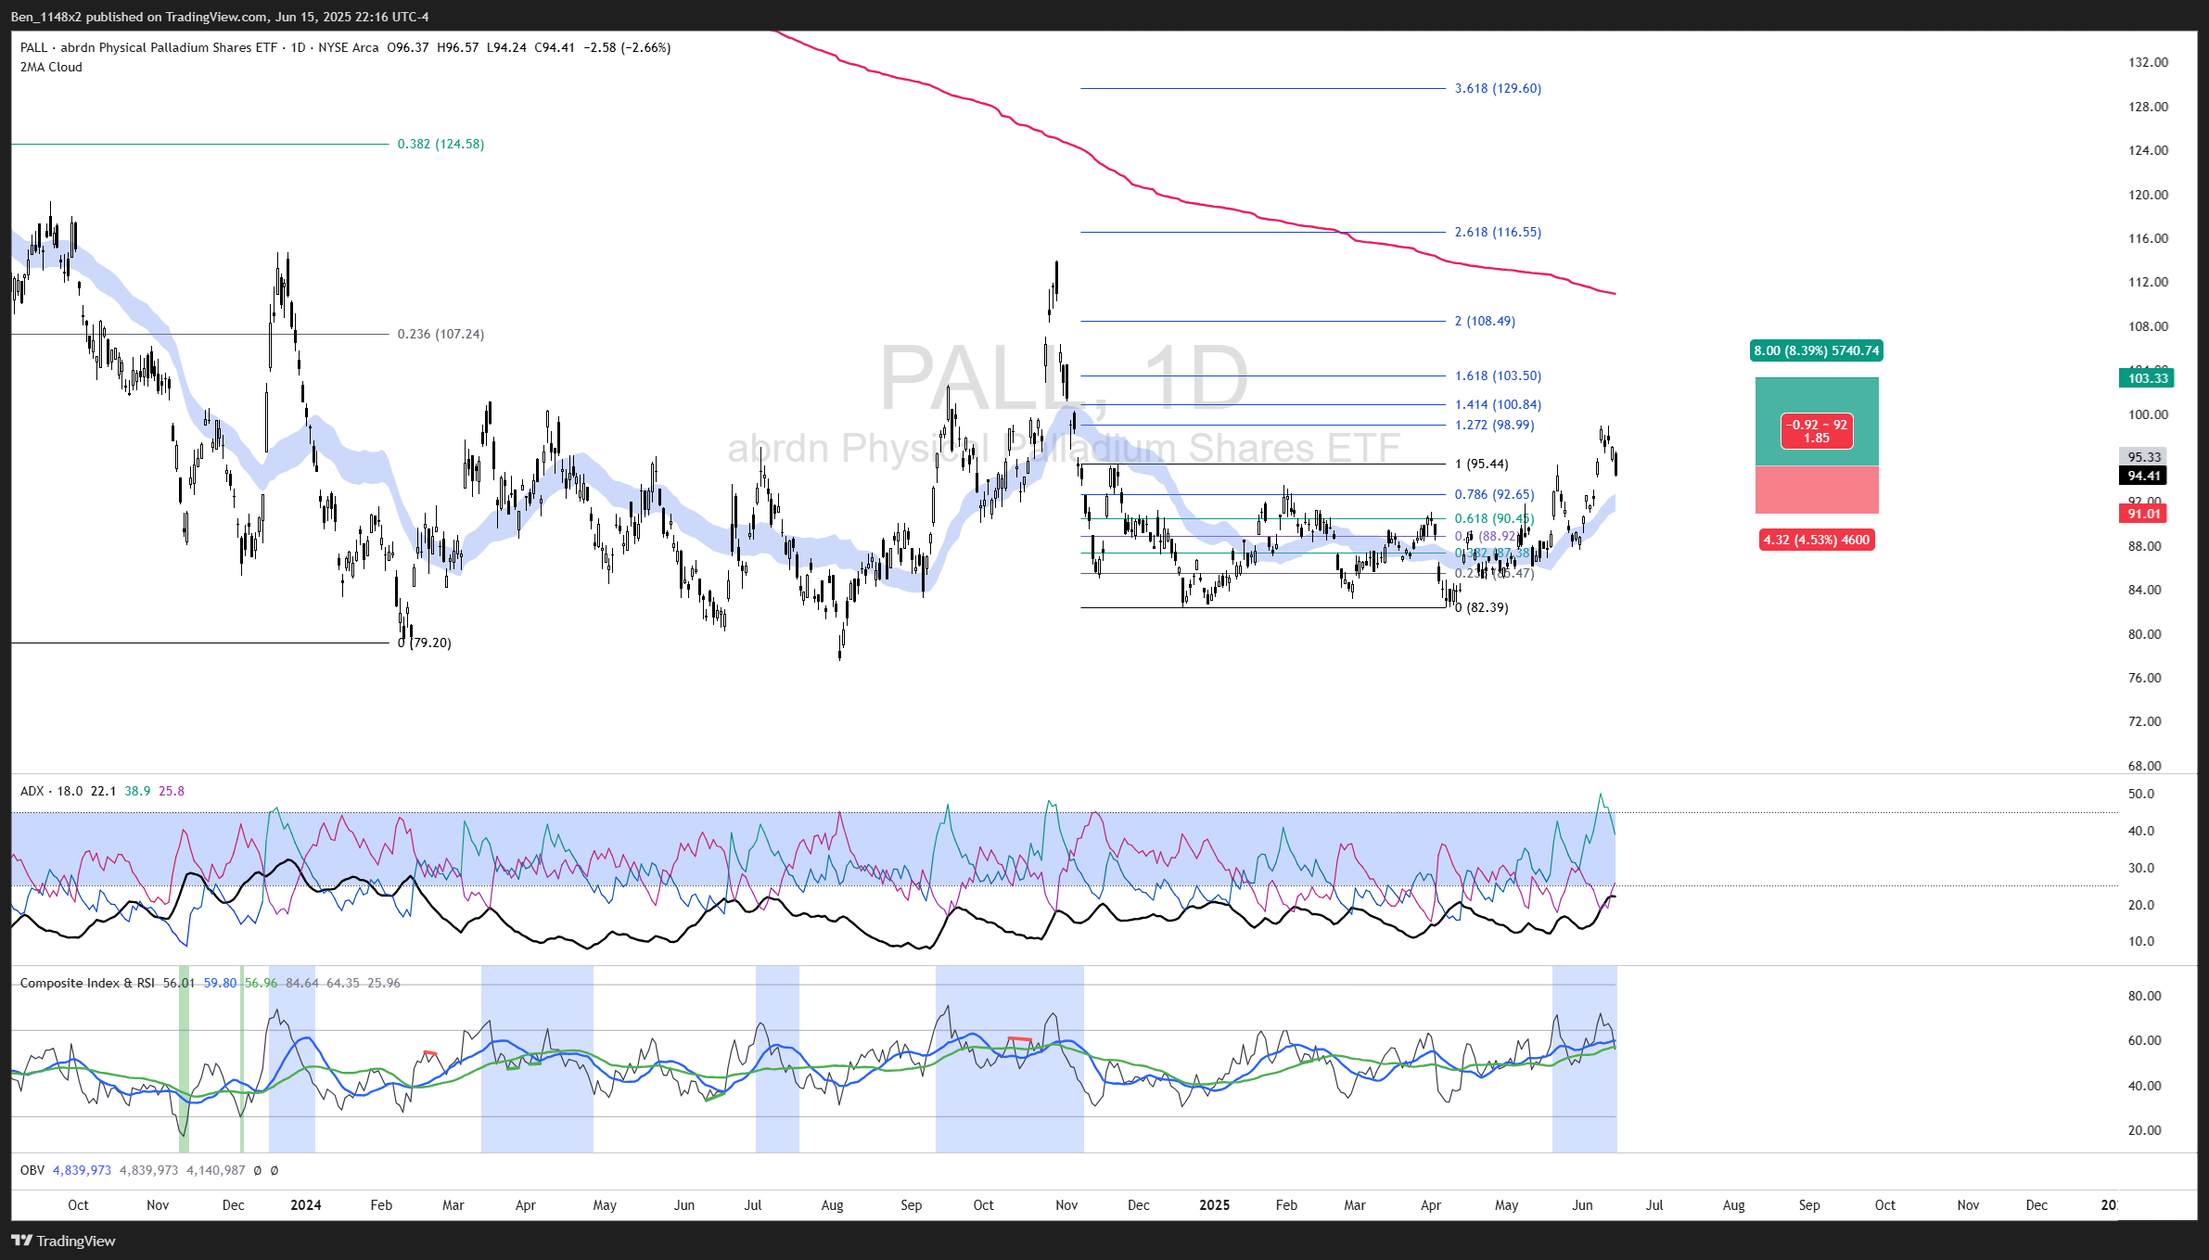This screenshot has height=1260, width=2209.
Task: Click the black 94.41 last price tag
Action: click(x=2143, y=476)
